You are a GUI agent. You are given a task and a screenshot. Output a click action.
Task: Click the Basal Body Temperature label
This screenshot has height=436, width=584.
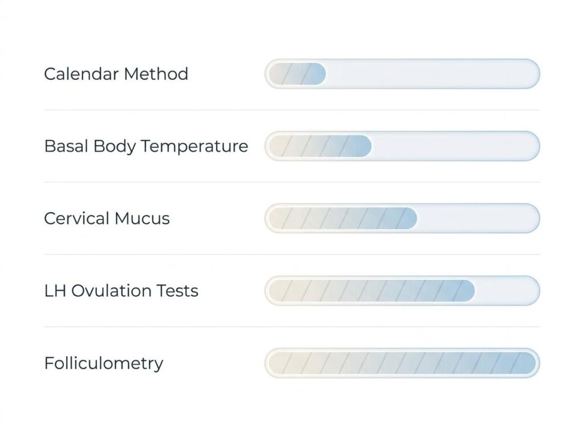(x=146, y=146)
